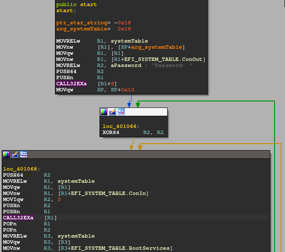285x252 pixels.
Task: Click the aPassword operand
Action: 126,65
